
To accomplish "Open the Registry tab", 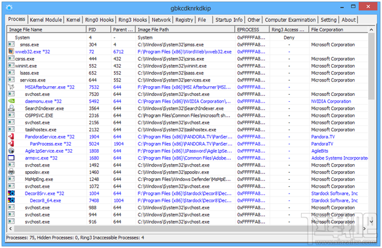I will coord(184,20).
